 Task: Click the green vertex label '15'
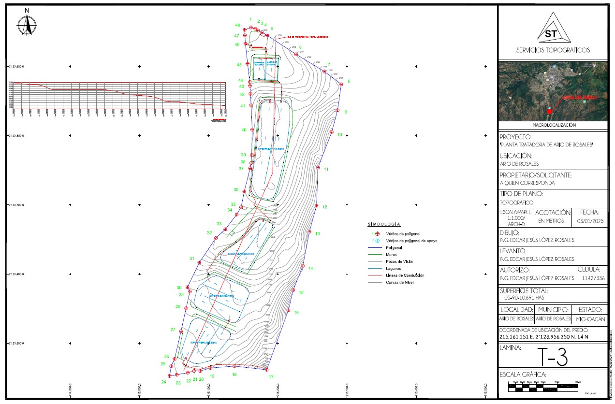(x=301, y=293)
